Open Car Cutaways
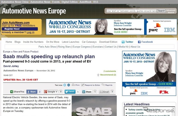 pos(89,42)
